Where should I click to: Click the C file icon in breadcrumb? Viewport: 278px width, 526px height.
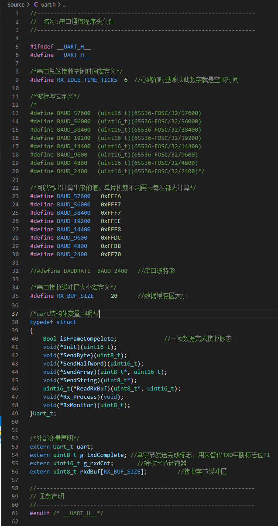pos(36,4)
